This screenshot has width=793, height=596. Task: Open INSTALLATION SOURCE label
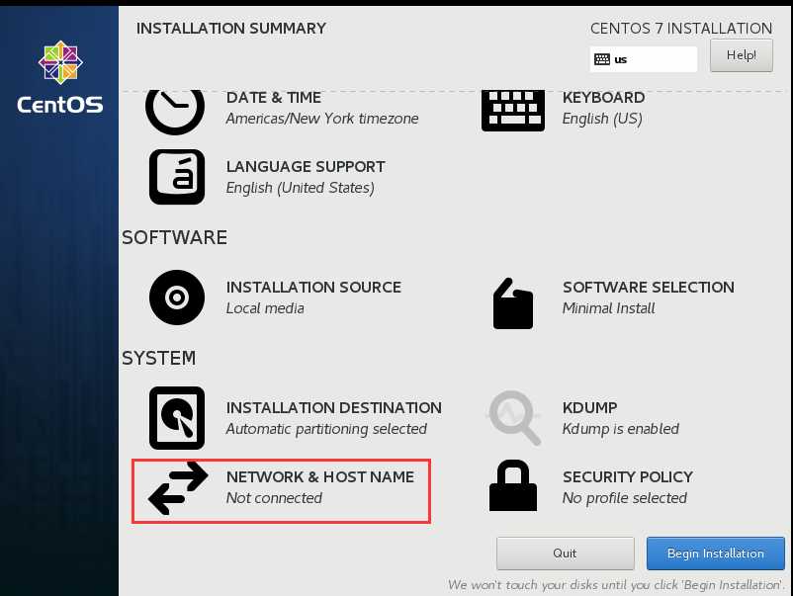[313, 288]
